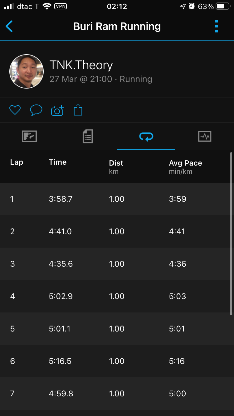Tap the back arrow icon
The image size is (234, 416).
click(x=9, y=27)
